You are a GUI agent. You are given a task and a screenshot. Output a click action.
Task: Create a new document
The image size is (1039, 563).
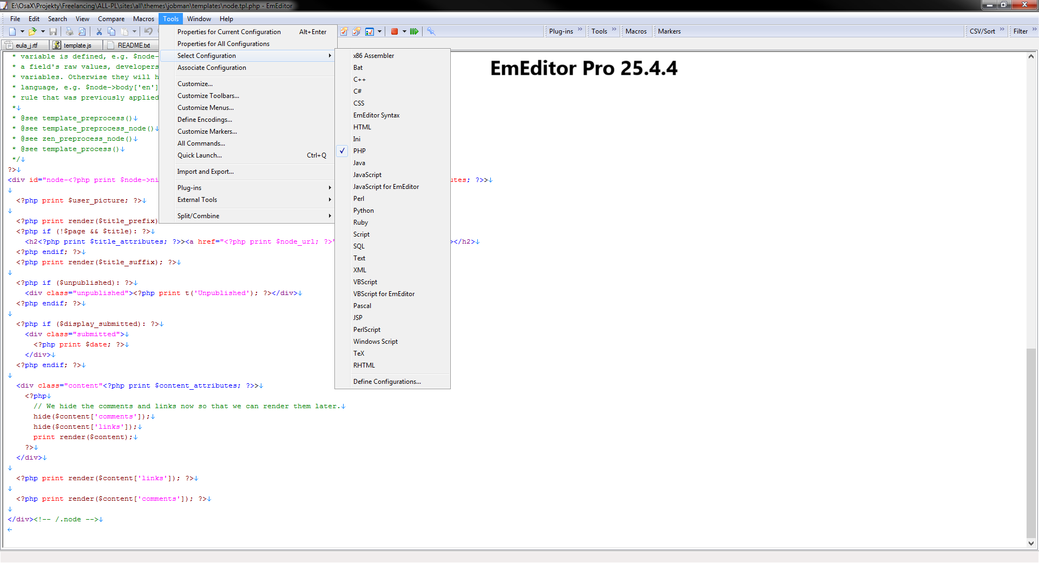tap(12, 31)
